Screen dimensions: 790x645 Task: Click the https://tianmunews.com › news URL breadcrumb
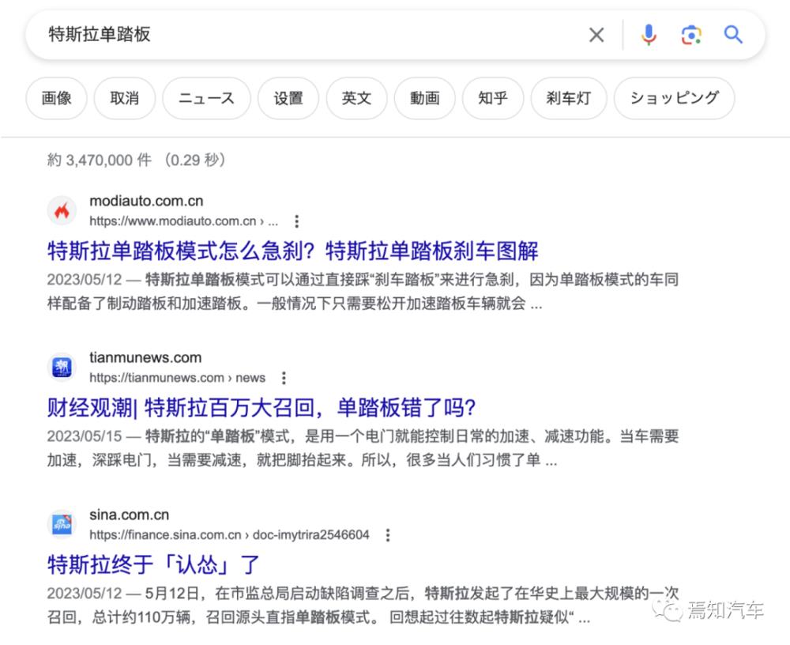(x=177, y=378)
